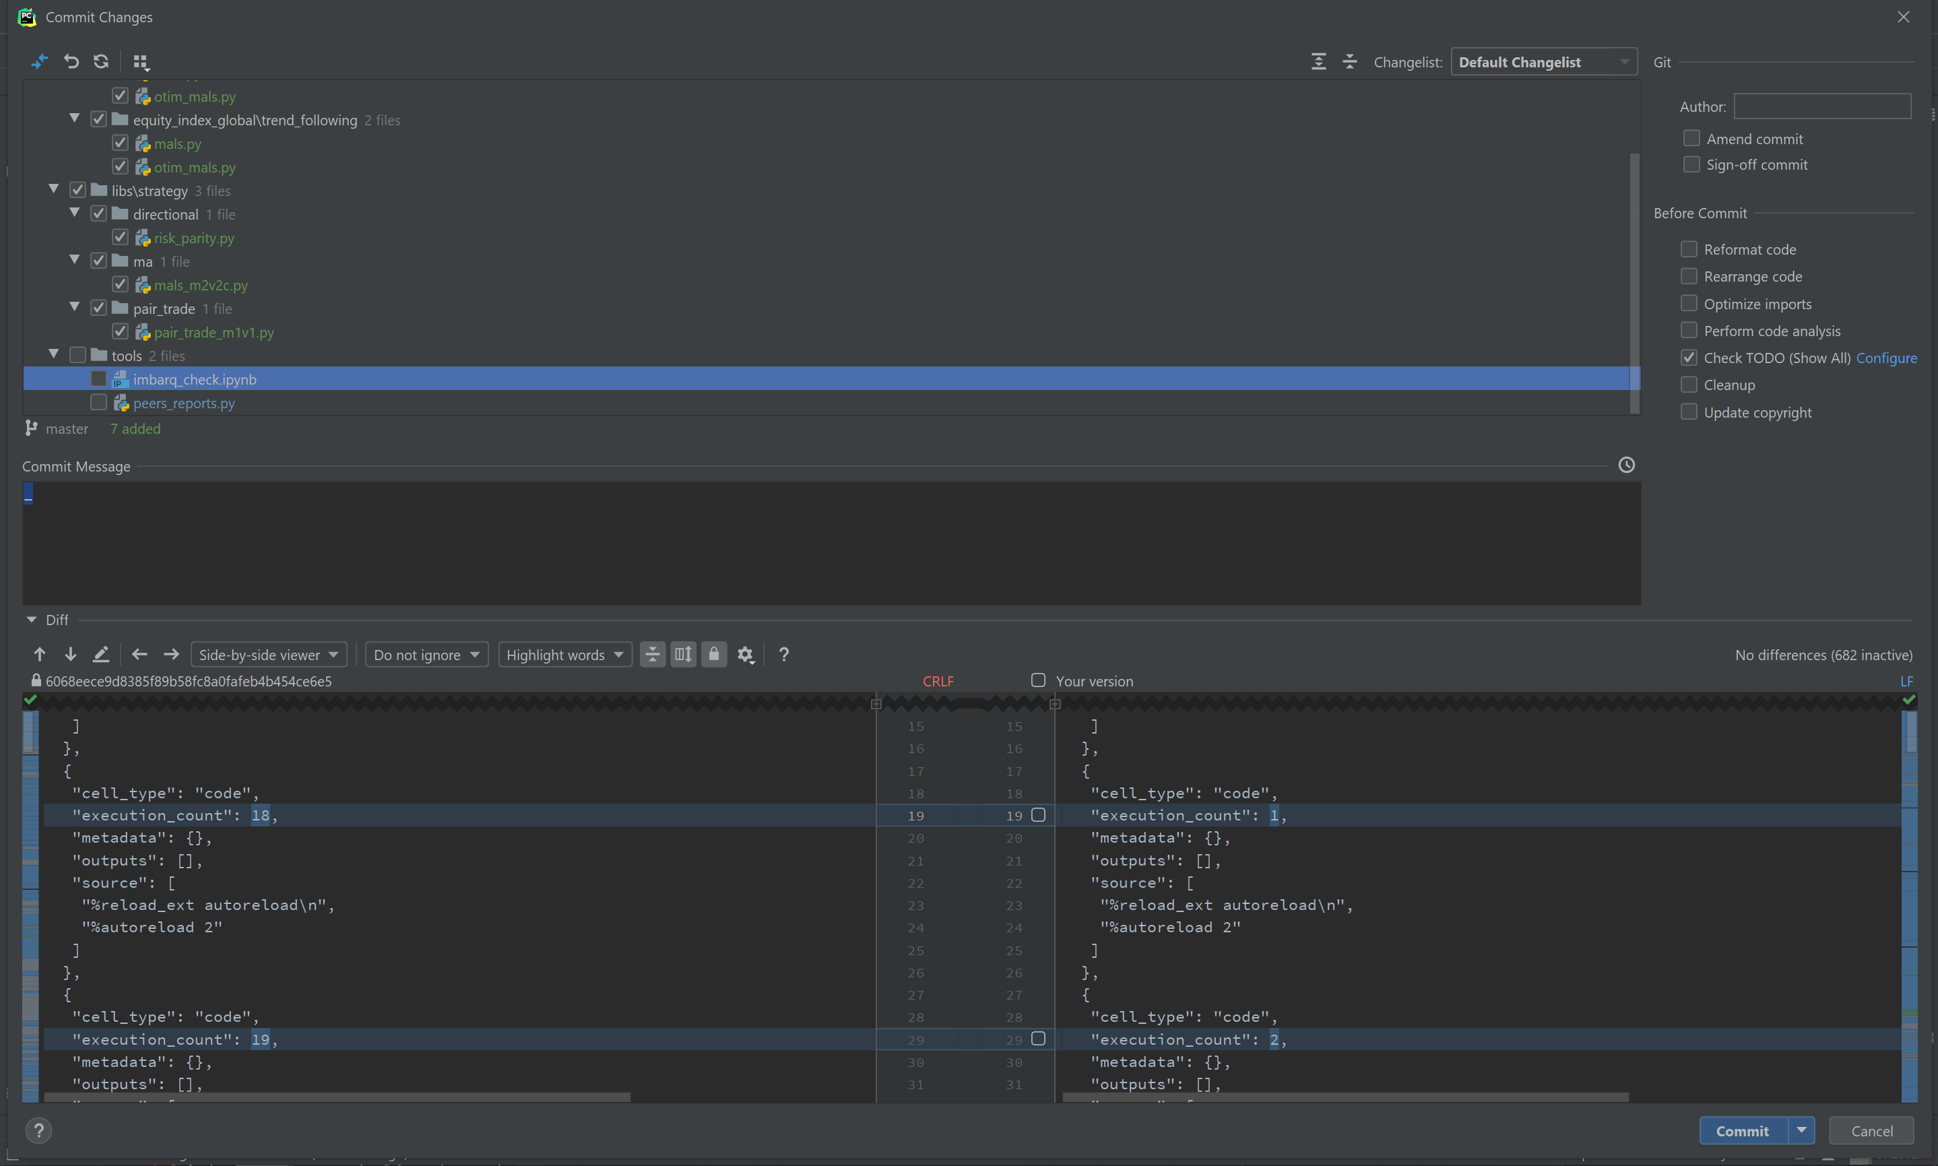Enable Sign-off commit option
The width and height of the screenshot is (1938, 1166).
[x=1691, y=164]
